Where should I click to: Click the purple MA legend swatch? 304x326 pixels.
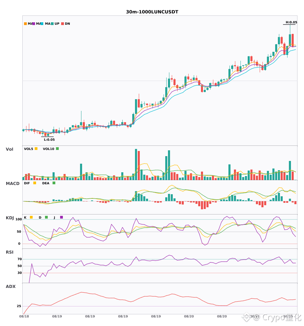pos(34,24)
